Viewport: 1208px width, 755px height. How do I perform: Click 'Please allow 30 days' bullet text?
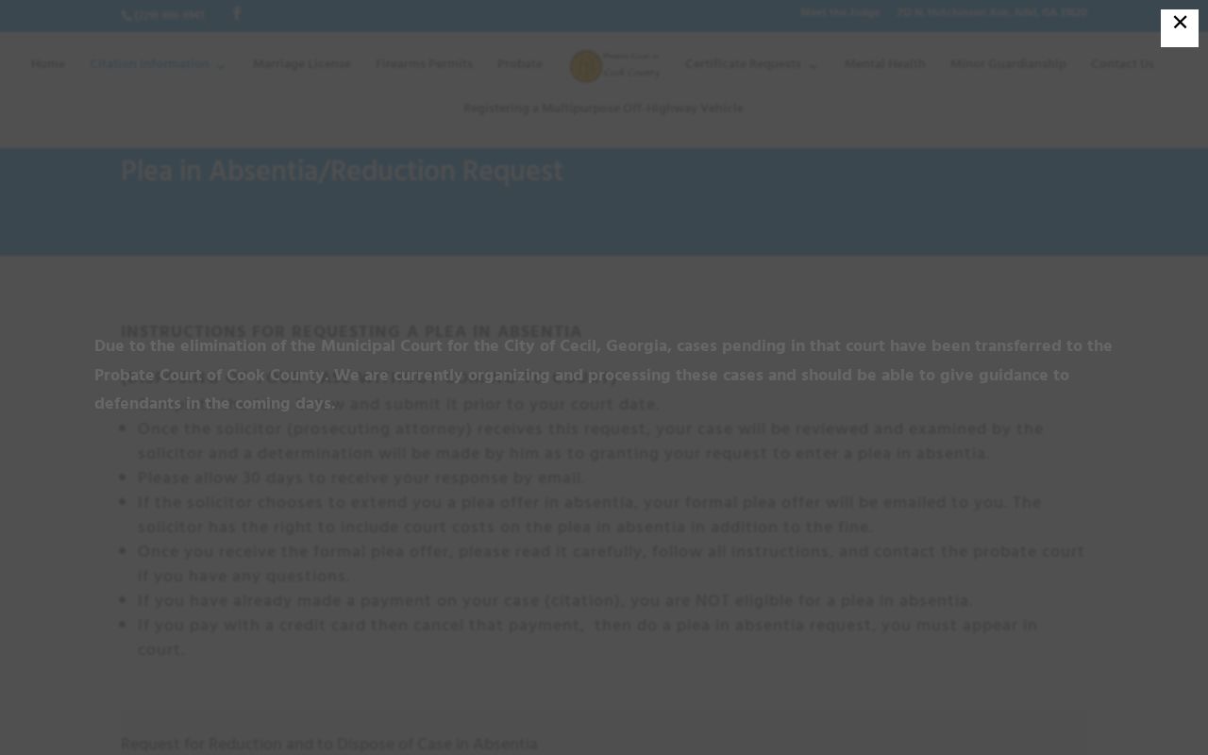coord(361,478)
